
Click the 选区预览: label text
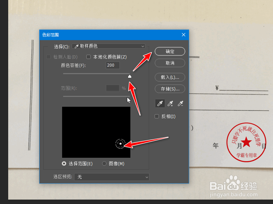[x=63, y=177]
